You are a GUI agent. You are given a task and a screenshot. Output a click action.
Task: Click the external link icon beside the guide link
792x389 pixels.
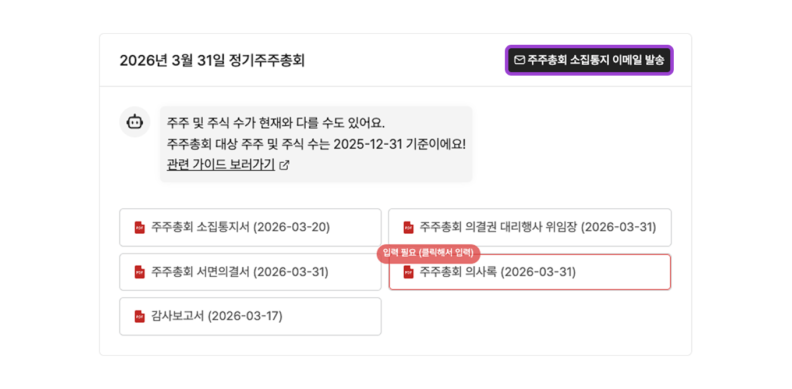tap(284, 165)
